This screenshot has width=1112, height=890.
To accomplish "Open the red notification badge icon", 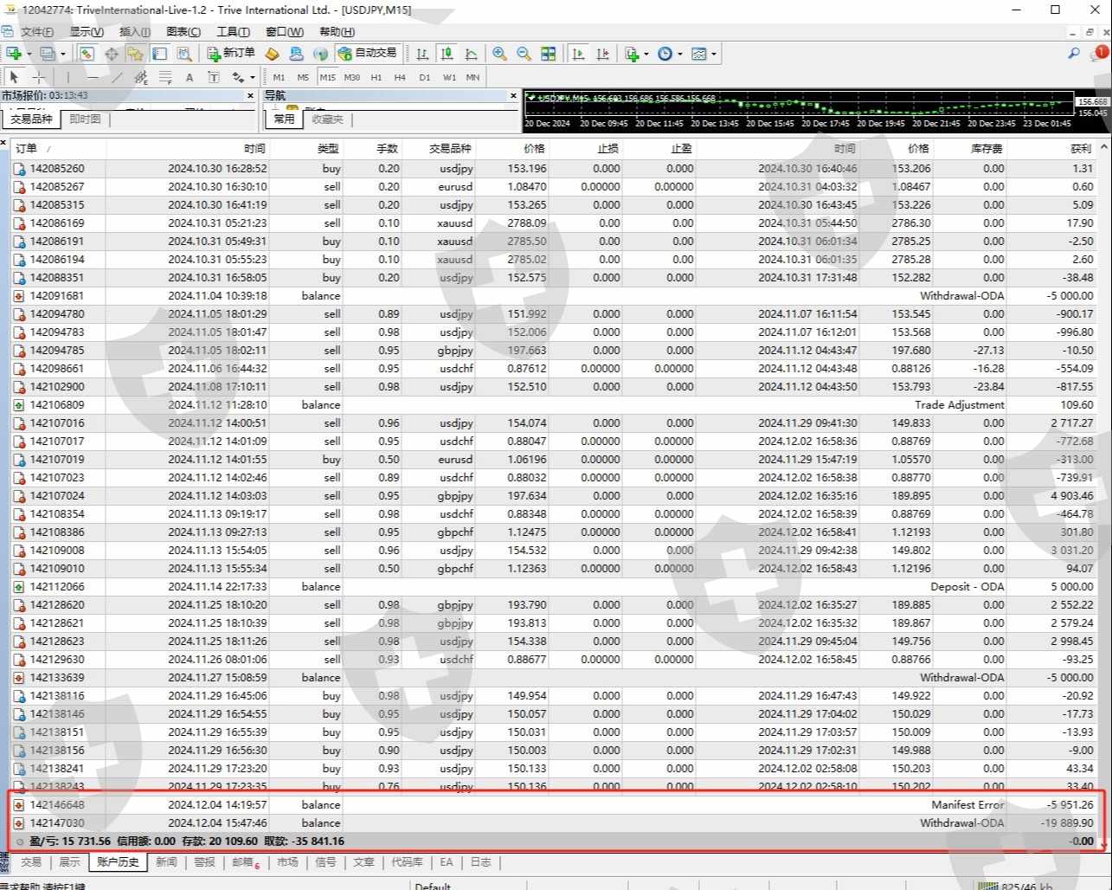I will tap(1100, 54).
